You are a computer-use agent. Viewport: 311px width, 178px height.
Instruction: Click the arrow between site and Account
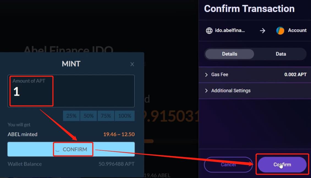coord(263,30)
